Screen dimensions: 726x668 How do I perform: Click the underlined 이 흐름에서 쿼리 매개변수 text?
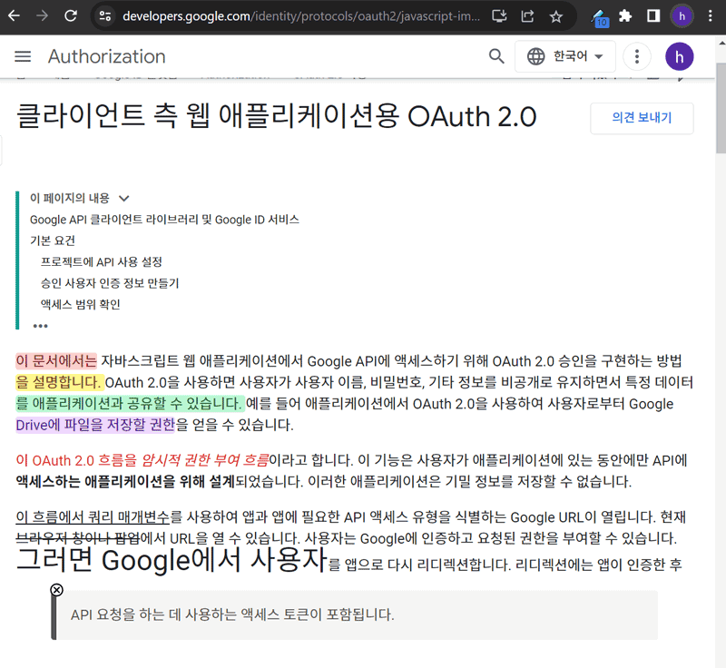pyautogui.click(x=93, y=517)
